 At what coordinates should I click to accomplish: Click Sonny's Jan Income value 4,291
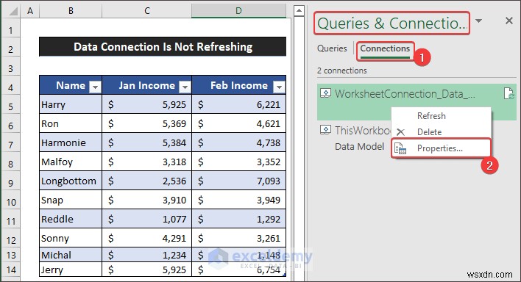coord(147,238)
